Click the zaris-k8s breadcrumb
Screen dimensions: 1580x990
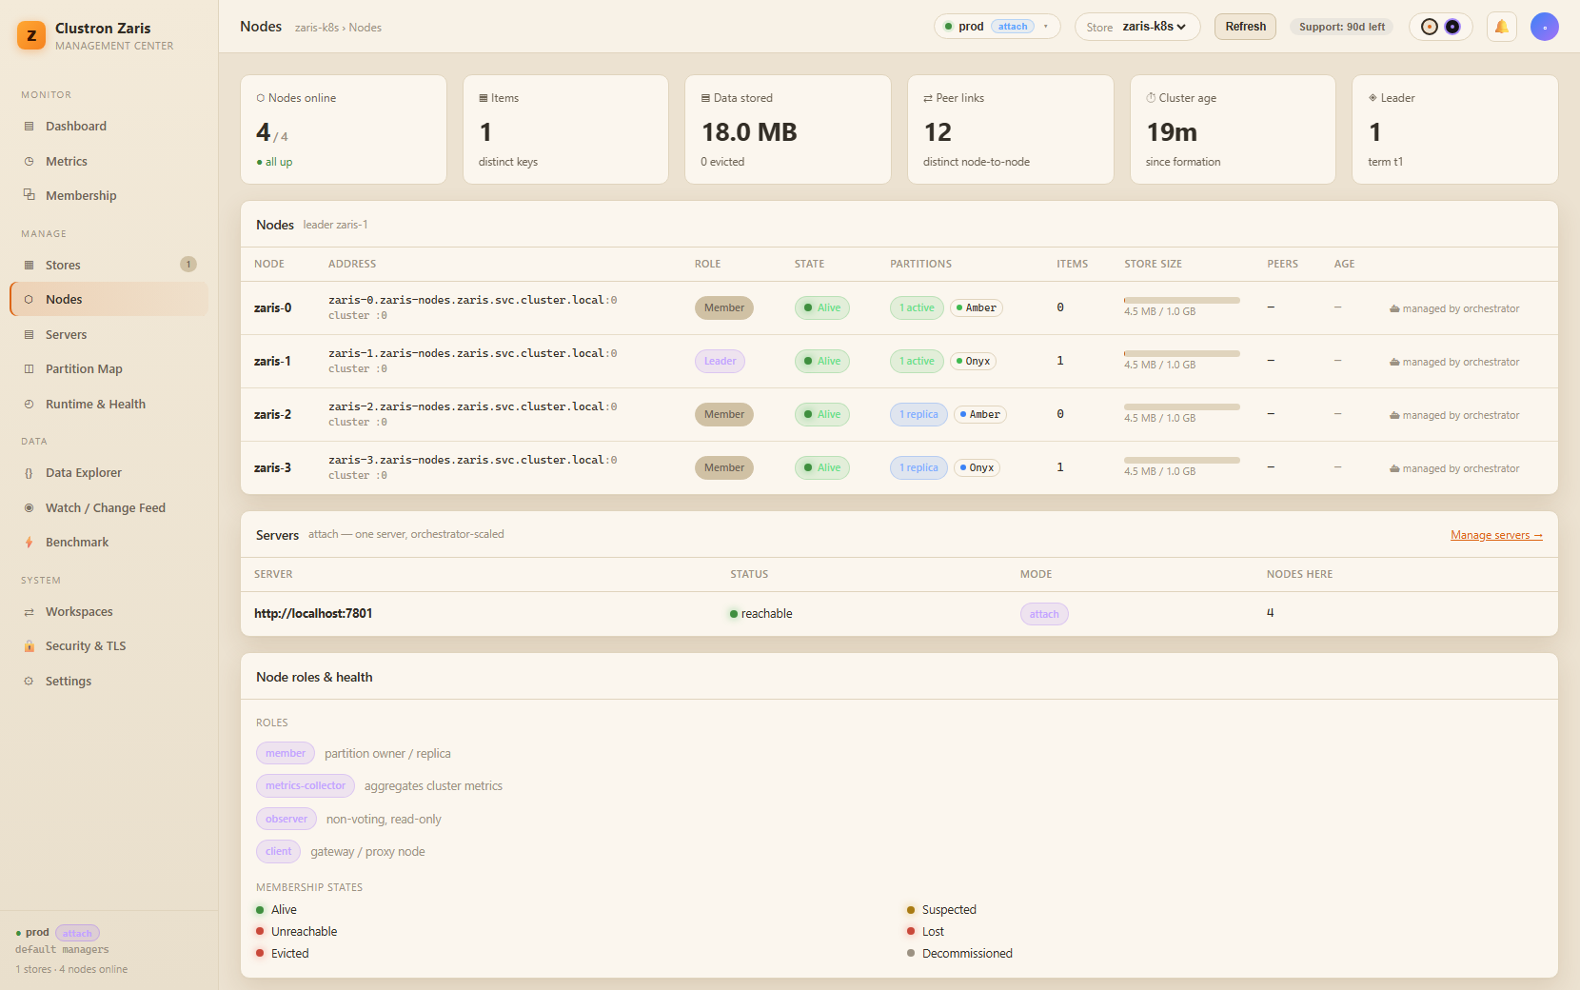[317, 28]
